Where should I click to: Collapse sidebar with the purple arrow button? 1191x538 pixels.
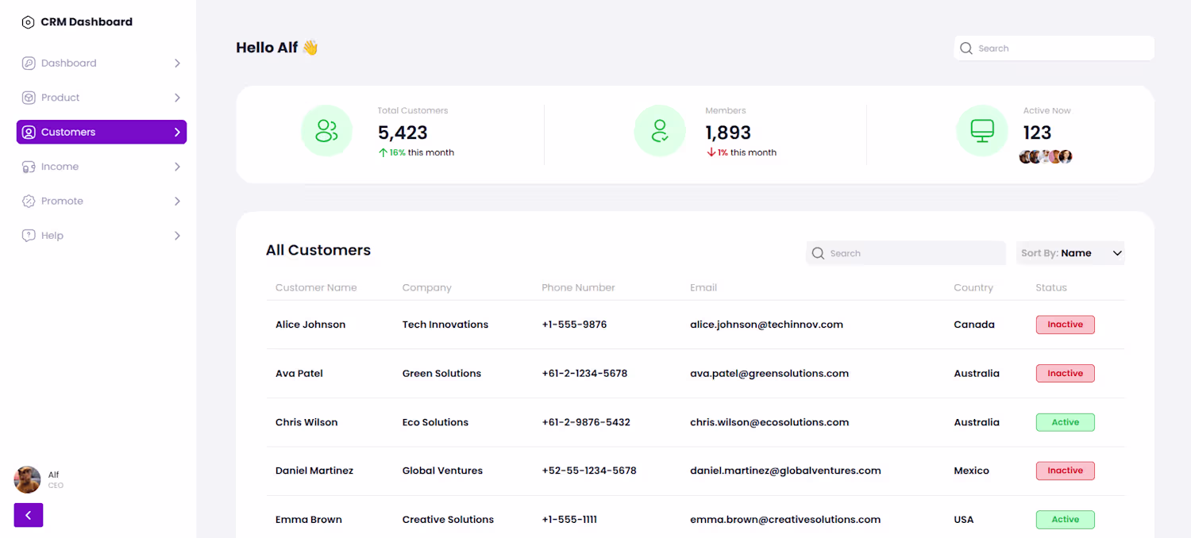click(x=29, y=515)
